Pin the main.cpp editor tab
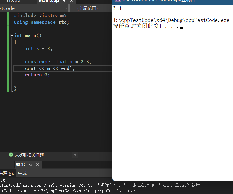The height and width of the screenshot is (194, 233). click(65, 1)
